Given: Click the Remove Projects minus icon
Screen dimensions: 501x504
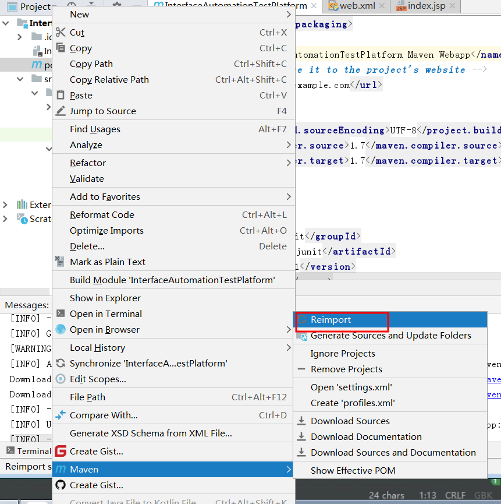Looking at the screenshot, I should (301, 369).
